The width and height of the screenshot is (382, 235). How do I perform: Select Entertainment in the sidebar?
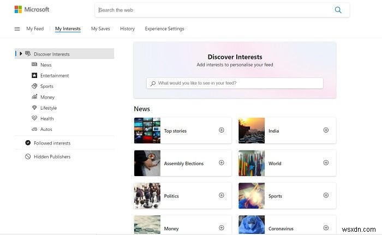click(x=55, y=75)
